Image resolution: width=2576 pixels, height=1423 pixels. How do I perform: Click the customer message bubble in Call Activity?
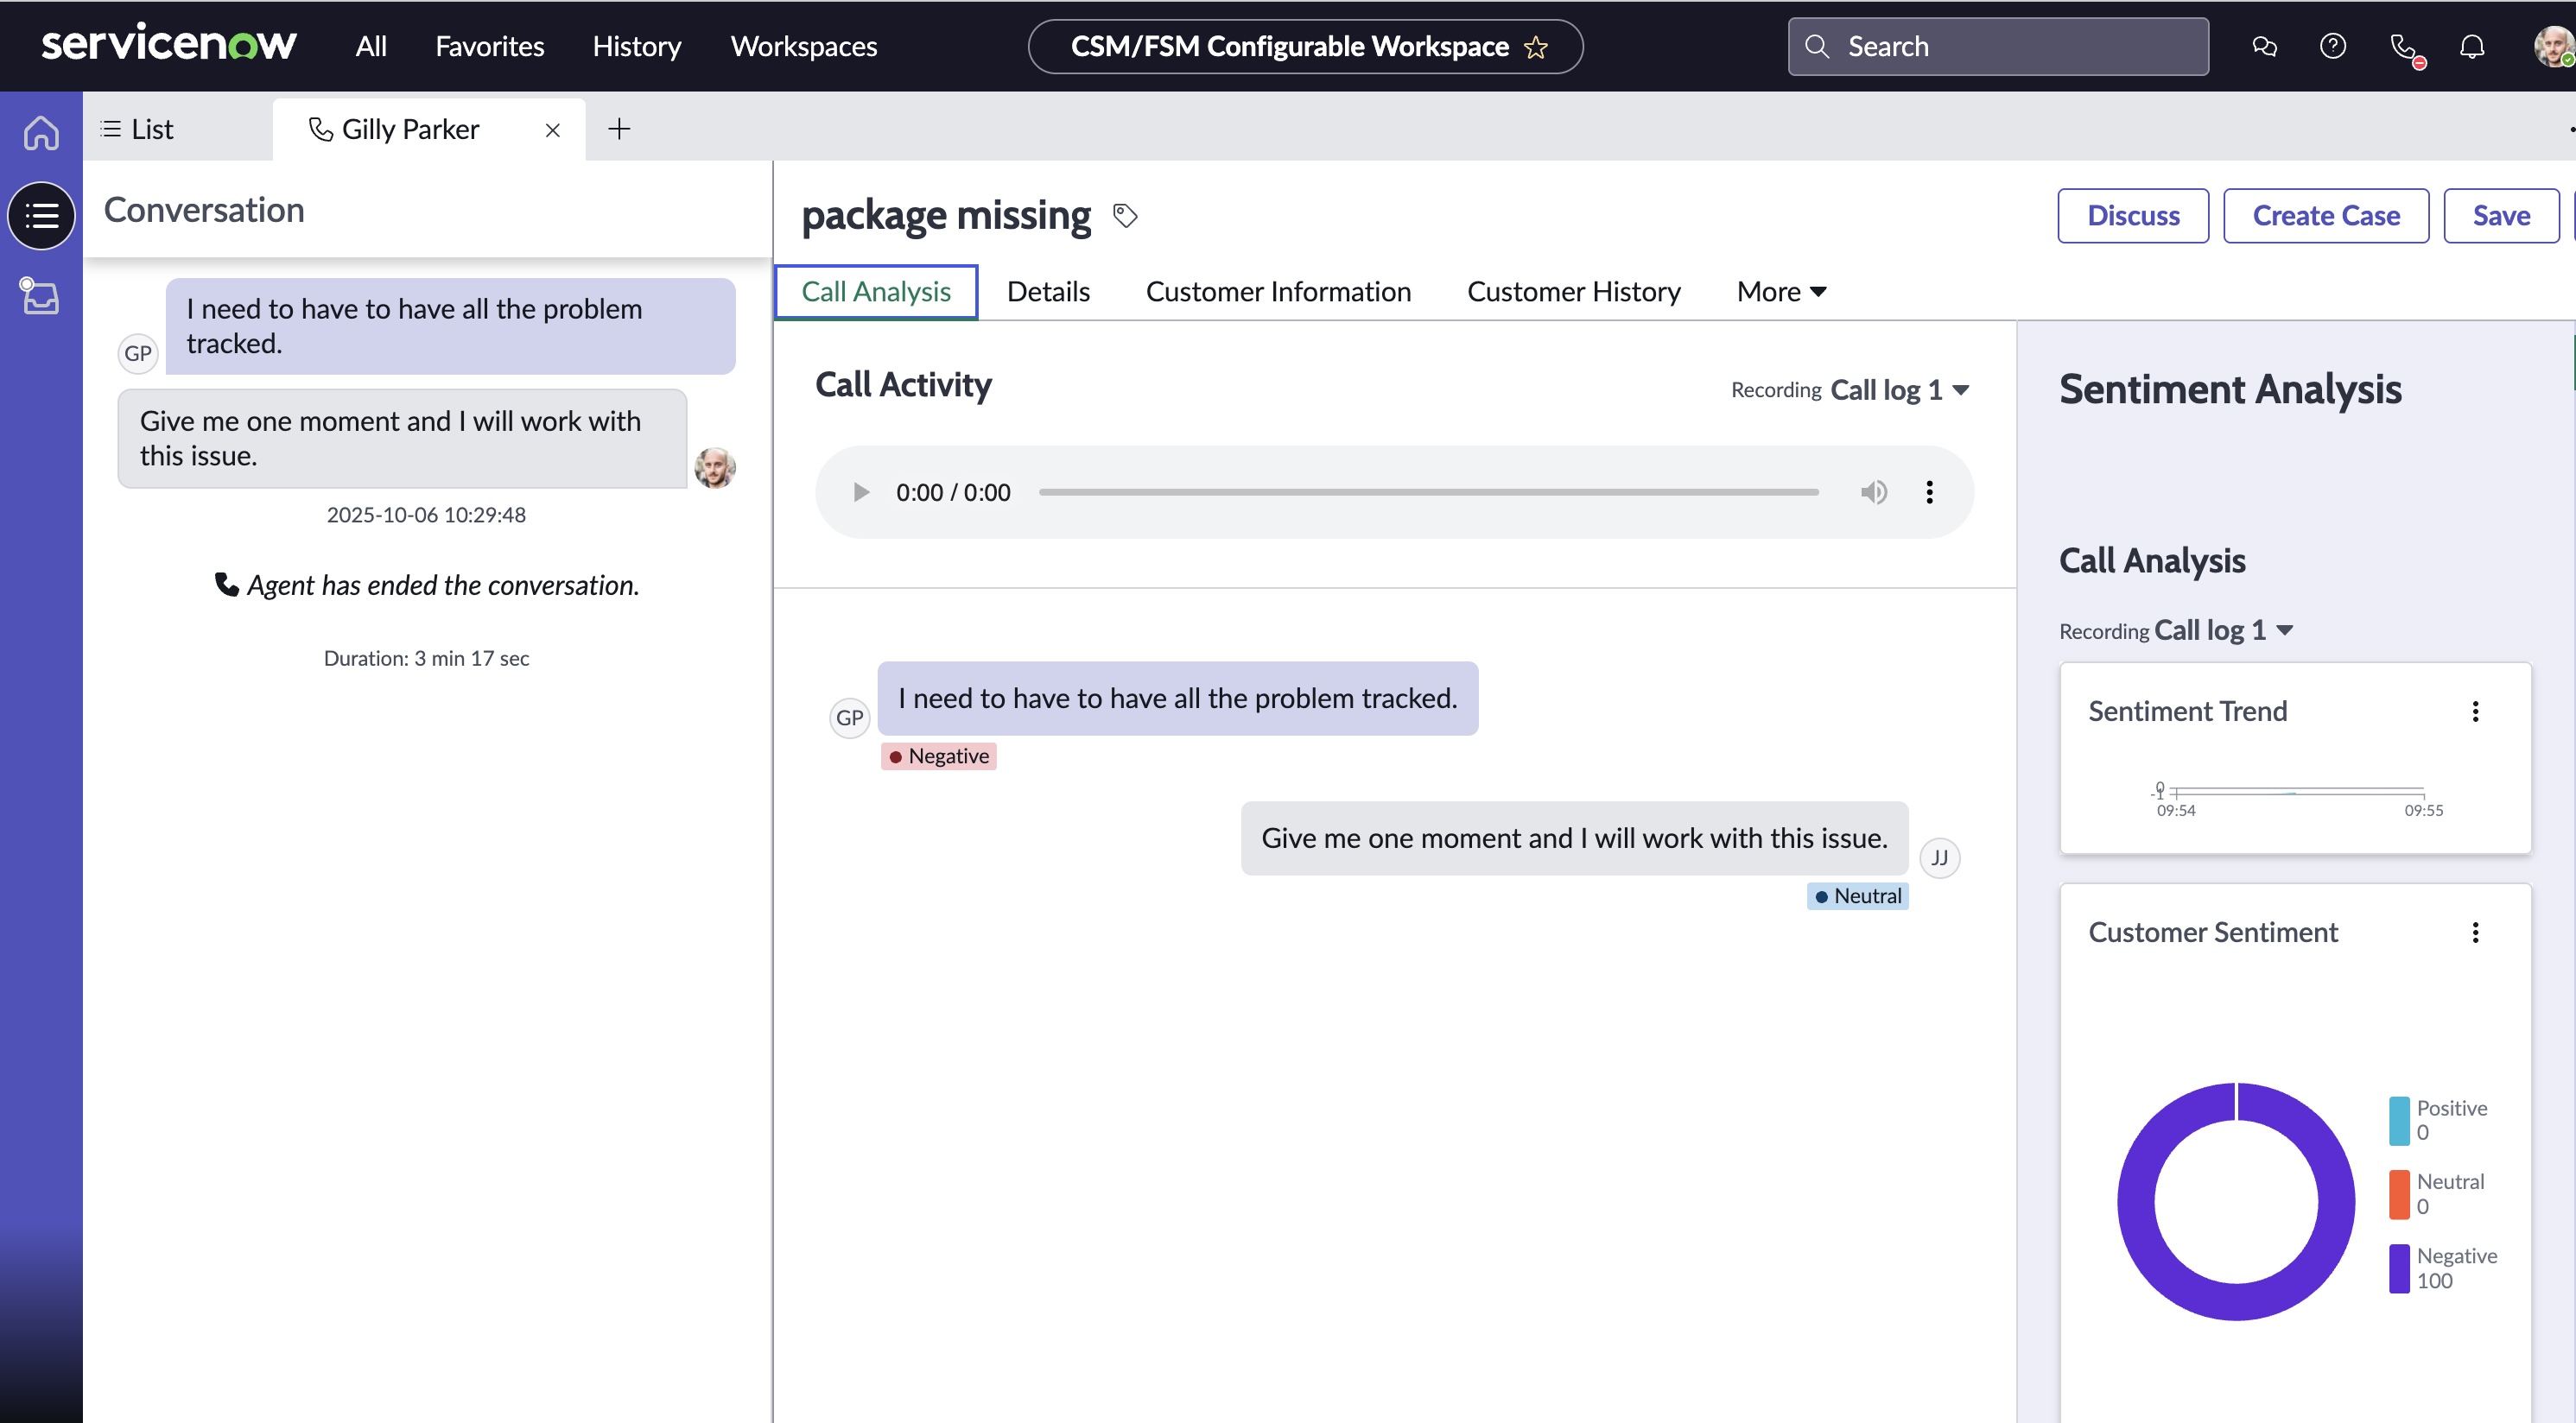pos(1177,699)
